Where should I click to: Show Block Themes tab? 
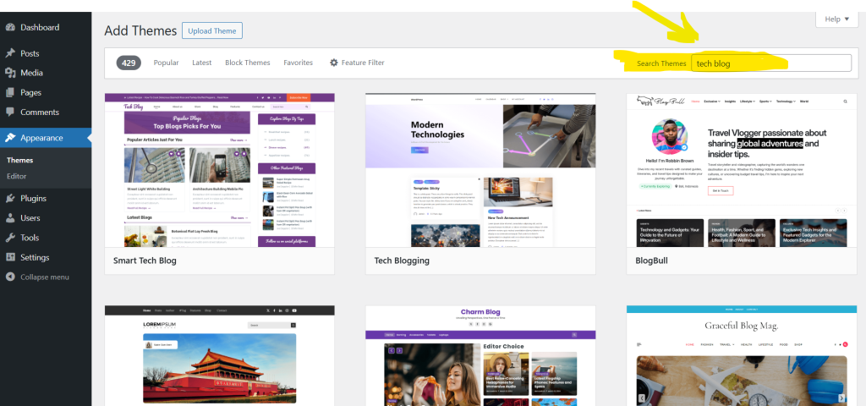[x=248, y=63]
